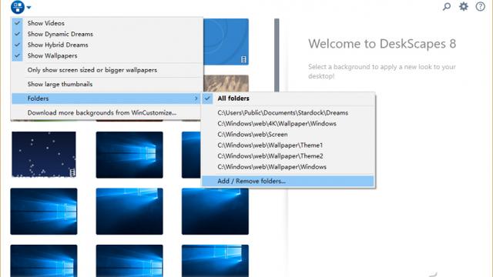Image resolution: width=493 pixels, height=277 pixels.
Task: Select the light blue circles thumbnail at top
Action: tap(226, 42)
